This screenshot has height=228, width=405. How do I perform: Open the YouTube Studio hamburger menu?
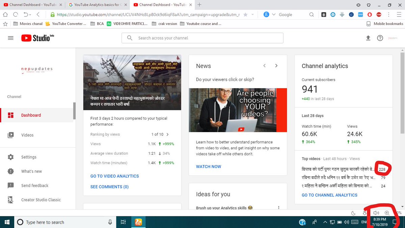[x=10, y=38]
